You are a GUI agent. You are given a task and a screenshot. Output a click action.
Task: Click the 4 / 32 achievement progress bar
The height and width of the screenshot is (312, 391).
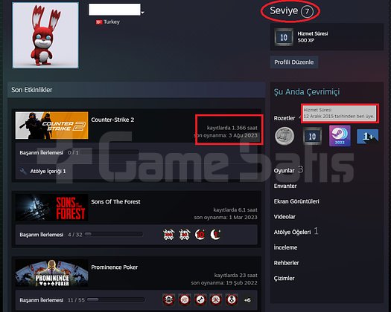pos(113,235)
